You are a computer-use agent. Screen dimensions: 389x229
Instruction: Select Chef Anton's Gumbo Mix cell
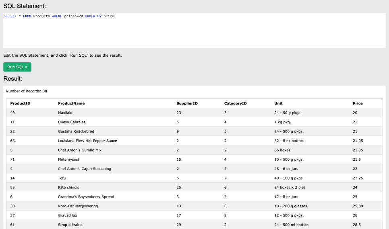(80, 150)
